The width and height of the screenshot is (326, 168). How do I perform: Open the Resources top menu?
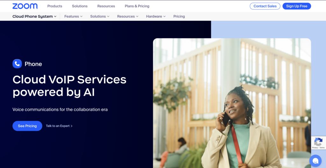106,6
